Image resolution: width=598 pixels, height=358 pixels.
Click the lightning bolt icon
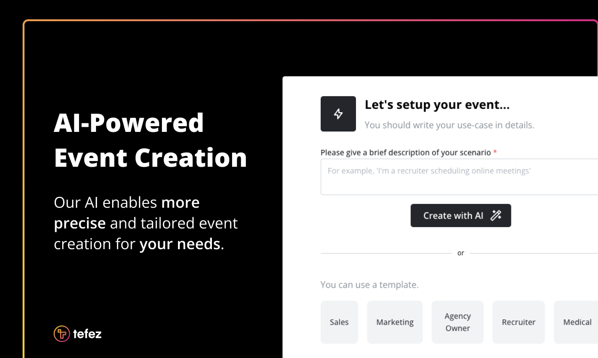(338, 114)
